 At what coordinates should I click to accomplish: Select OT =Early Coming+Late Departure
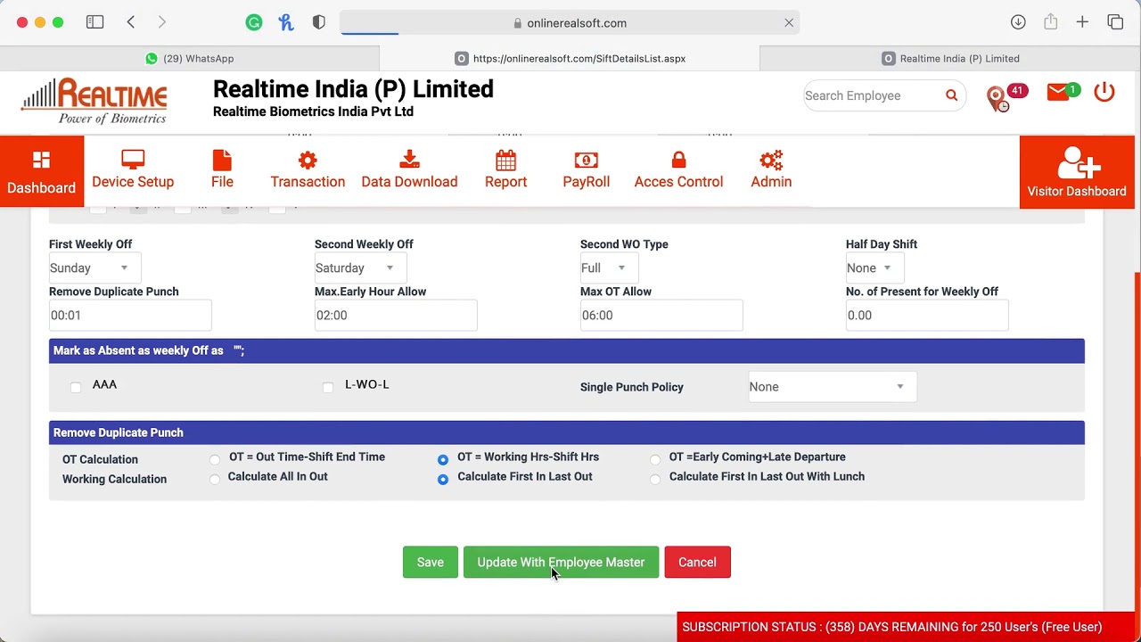pyautogui.click(x=655, y=459)
